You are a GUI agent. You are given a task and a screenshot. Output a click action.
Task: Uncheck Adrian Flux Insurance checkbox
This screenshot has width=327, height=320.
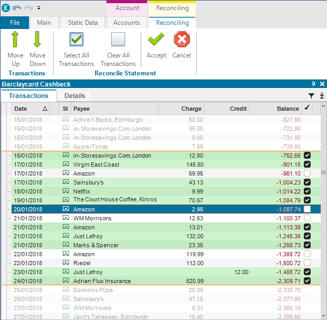[x=307, y=281]
